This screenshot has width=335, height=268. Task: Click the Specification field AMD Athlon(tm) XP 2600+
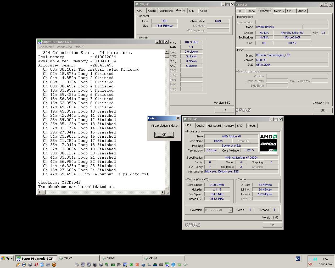[x=241, y=158]
